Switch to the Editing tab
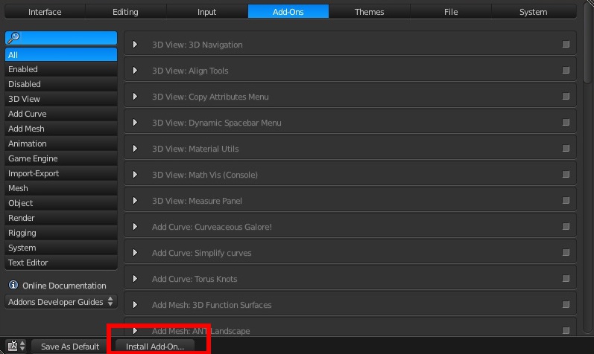Viewport: 594px width, 354px height. 125,12
